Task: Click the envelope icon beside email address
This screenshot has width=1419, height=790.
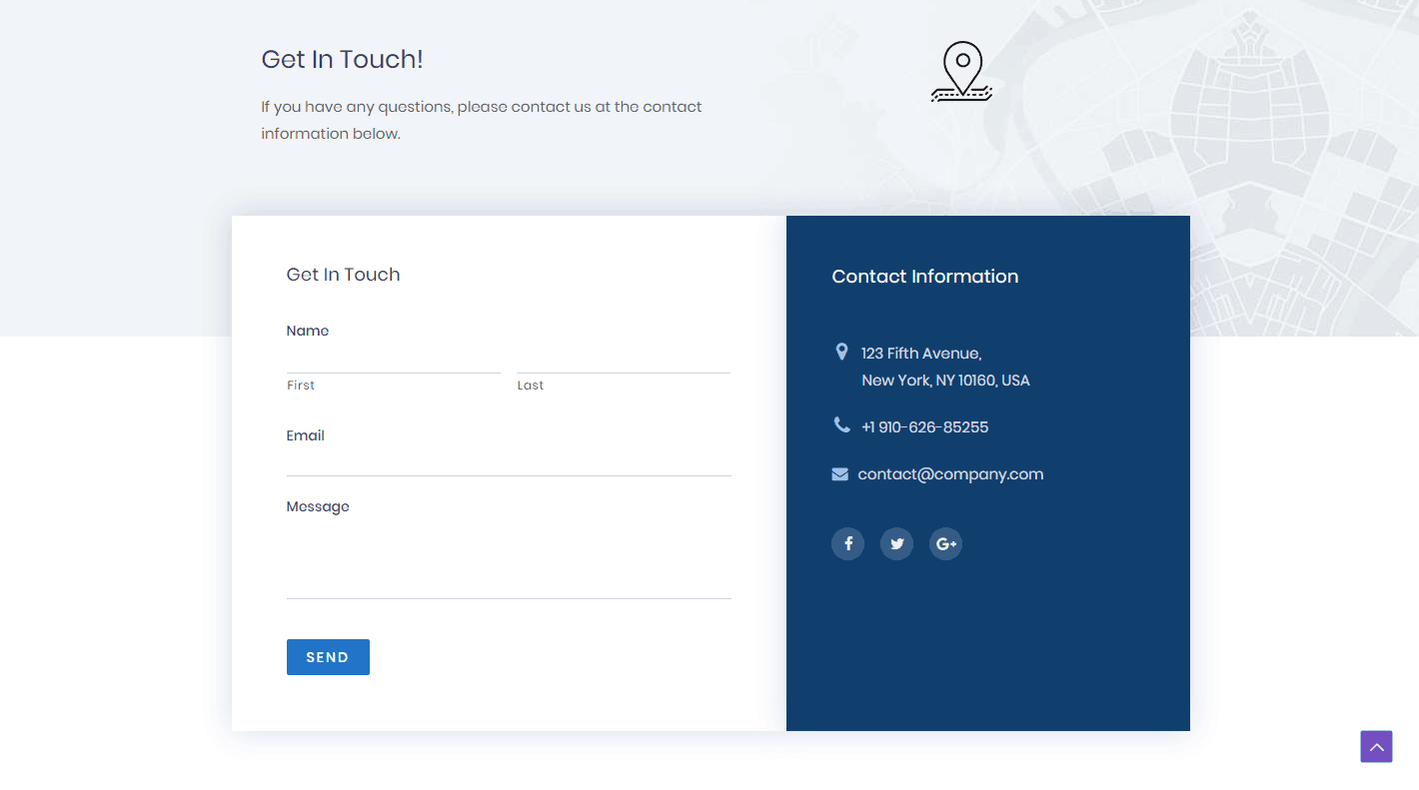Action: (x=839, y=474)
